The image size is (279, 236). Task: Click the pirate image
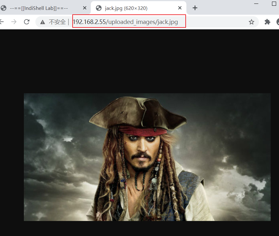coord(147,157)
